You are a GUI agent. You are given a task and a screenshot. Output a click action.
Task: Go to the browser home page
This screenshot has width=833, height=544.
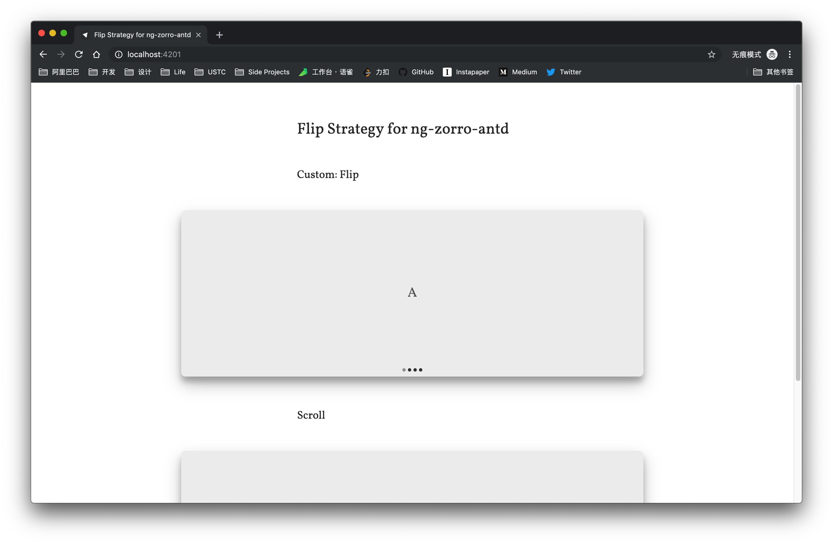(x=96, y=54)
